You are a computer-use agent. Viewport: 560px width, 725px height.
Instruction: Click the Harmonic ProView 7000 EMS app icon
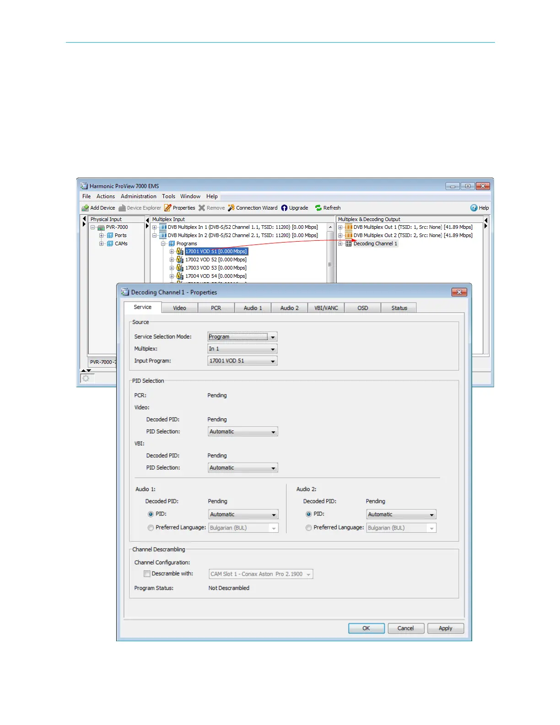84,186
